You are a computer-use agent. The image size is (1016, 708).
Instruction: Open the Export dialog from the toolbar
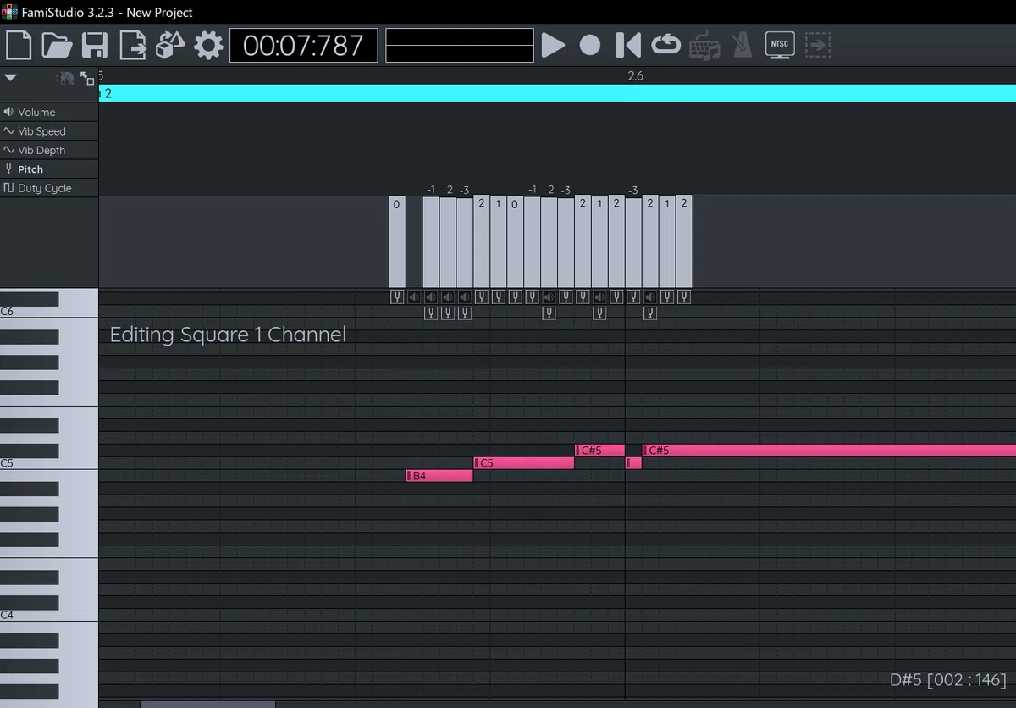tap(133, 45)
